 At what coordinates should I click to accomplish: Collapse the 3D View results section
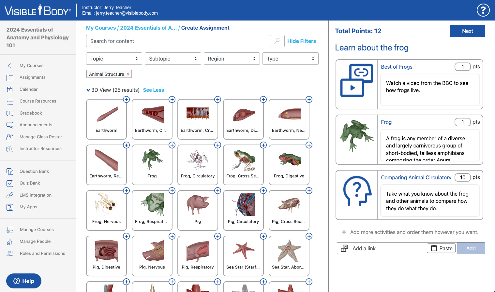[88, 90]
